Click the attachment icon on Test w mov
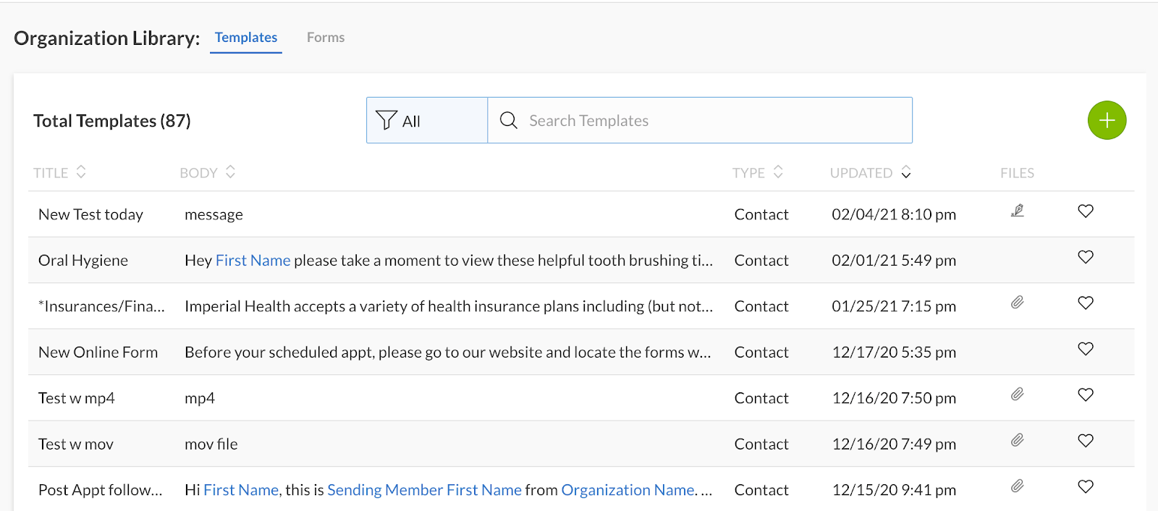The width and height of the screenshot is (1158, 511). tap(1017, 440)
